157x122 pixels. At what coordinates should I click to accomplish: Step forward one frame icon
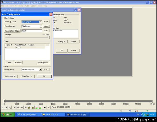(x=22, y=107)
